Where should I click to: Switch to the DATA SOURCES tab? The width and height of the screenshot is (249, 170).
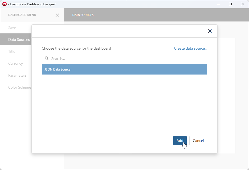tap(83, 15)
